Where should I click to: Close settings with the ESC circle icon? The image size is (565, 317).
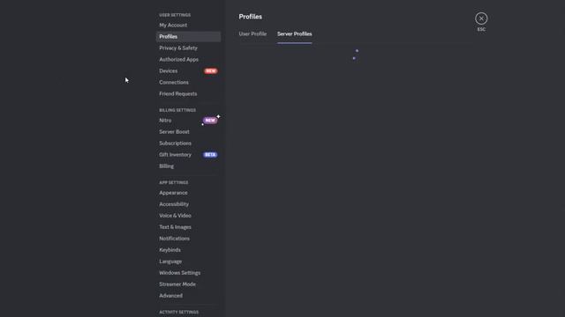coord(481,18)
